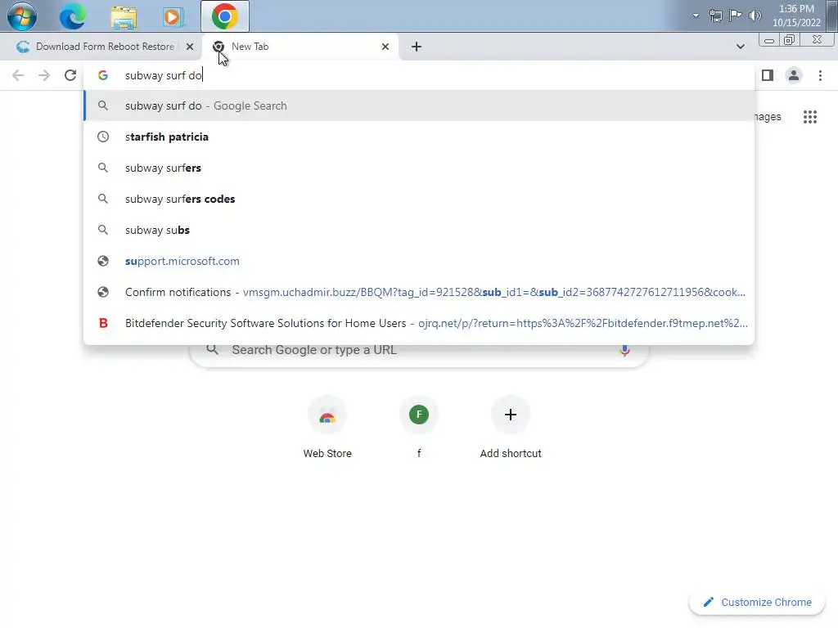Choose 'starfish patricia' history suggestion
This screenshot has width=838, height=628.
coord(419,137)
